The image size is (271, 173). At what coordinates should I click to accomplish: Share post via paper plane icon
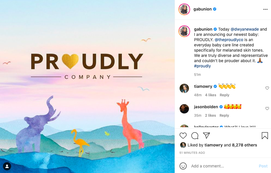click(206, 136)
